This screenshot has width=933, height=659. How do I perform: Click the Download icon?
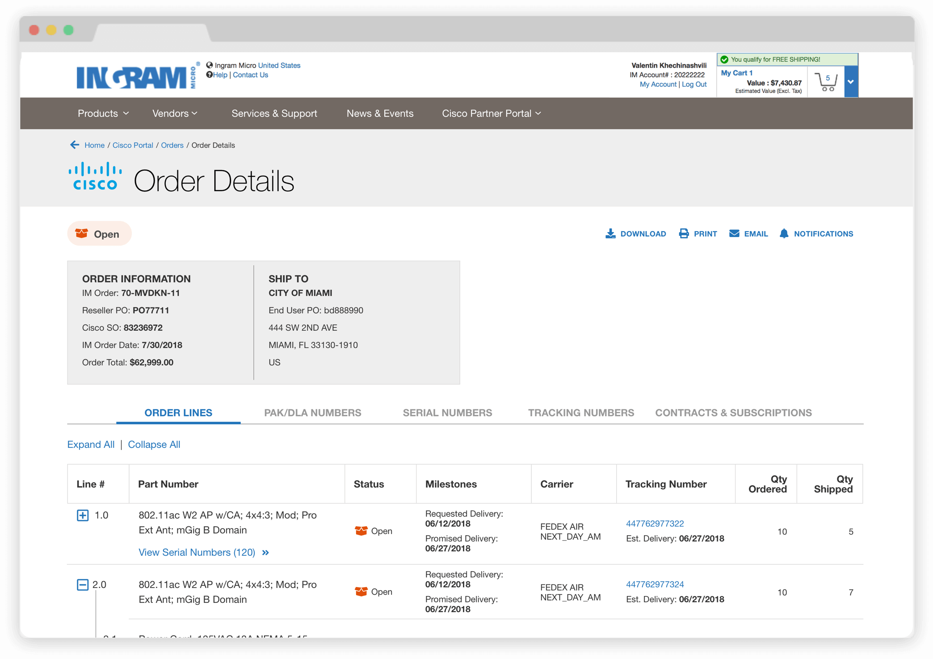pos(610,234)
